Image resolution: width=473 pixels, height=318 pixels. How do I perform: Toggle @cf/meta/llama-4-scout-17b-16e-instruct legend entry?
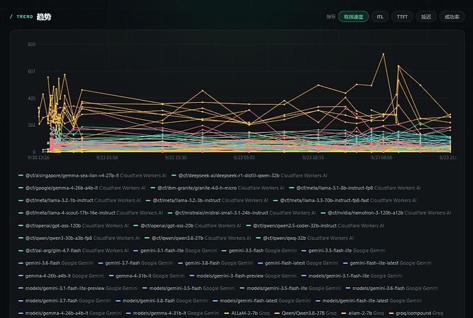click(90, 212)
